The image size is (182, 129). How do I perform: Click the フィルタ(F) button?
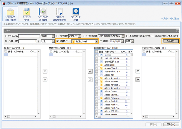tap(170, 41)
